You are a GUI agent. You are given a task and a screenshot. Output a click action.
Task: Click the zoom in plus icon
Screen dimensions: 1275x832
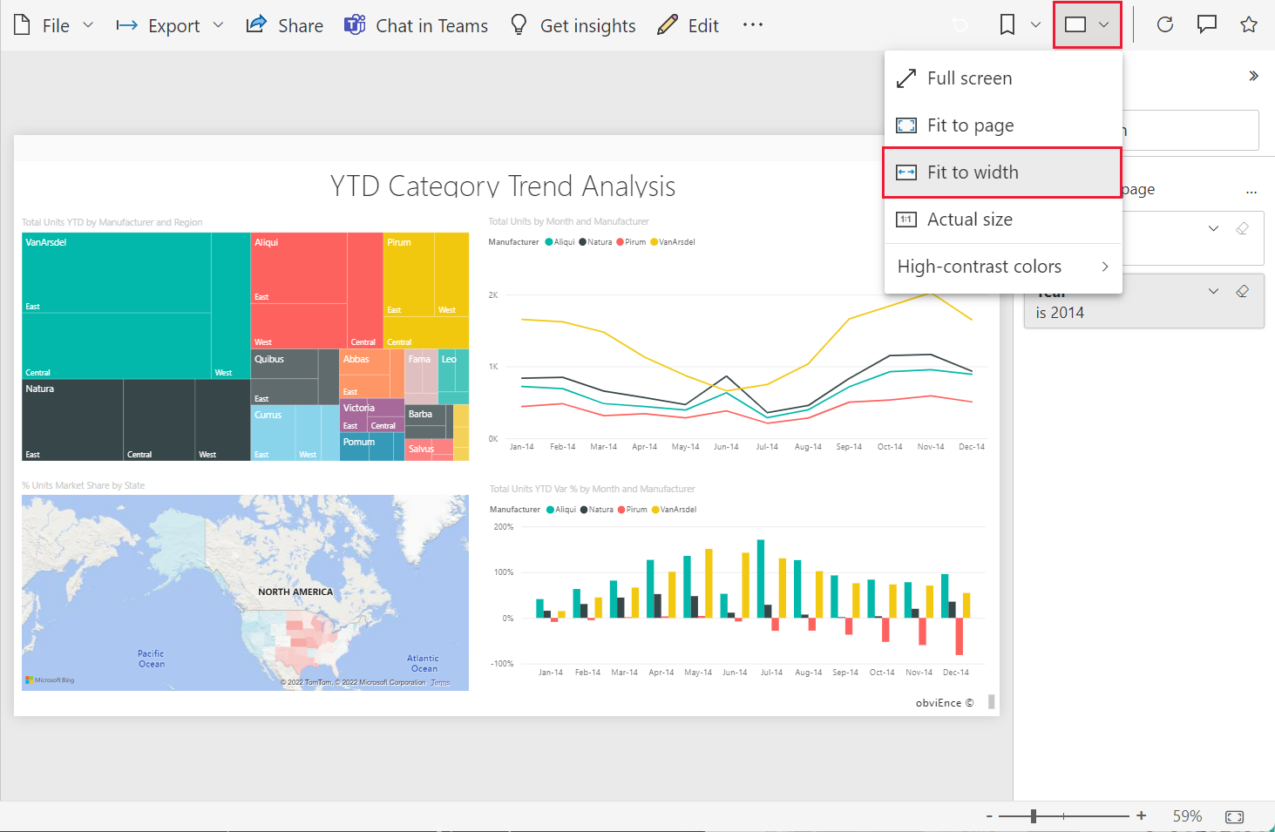coord(1141,815)
